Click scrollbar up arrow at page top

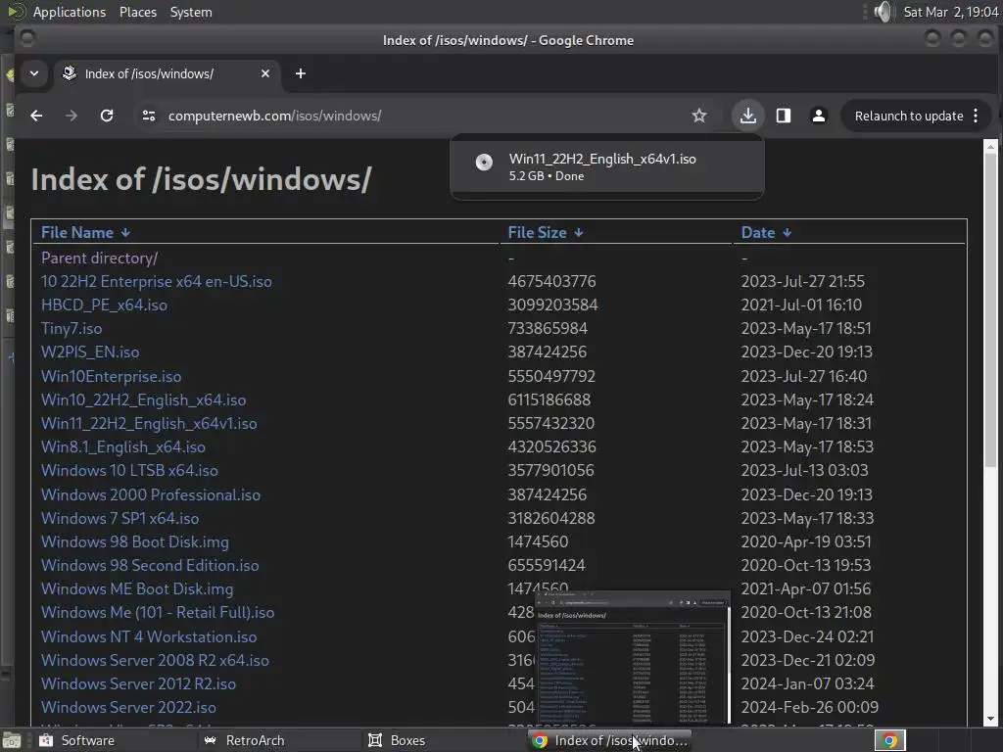[x=990, y=147]
